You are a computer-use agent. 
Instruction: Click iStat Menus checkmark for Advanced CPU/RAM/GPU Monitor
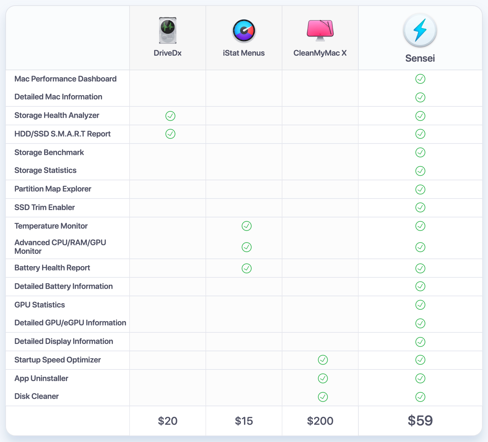pyautogui.click(x=247, y=247)
